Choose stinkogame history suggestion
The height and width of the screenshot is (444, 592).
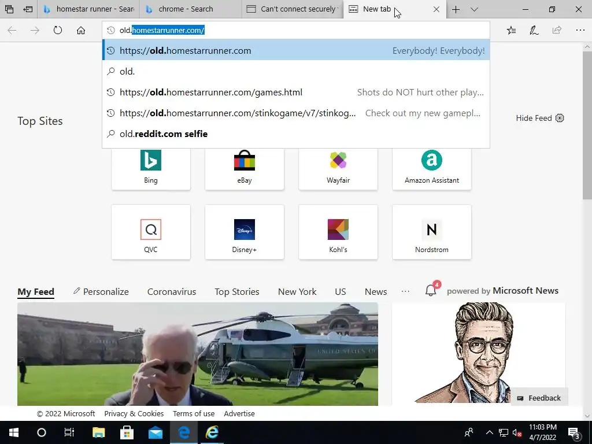(296, 113)
